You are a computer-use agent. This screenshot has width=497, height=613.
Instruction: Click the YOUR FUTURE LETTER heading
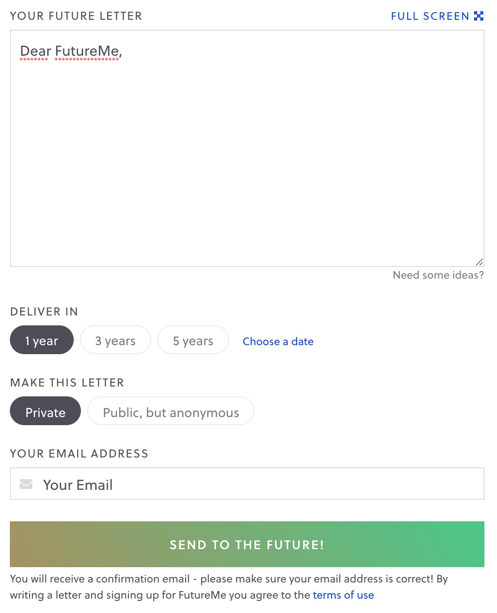[x=76, y=16]
